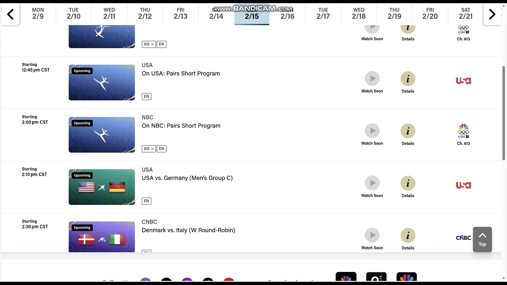This screenshot has height=285, width=507.
Task: Click Upcoming badge on 12:45 pm Pairs thumbnail
Action: pos(82,71)
